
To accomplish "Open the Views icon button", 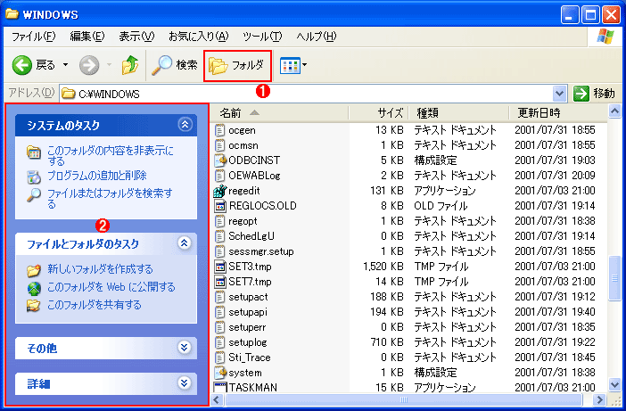I will (x=290, y=65).
